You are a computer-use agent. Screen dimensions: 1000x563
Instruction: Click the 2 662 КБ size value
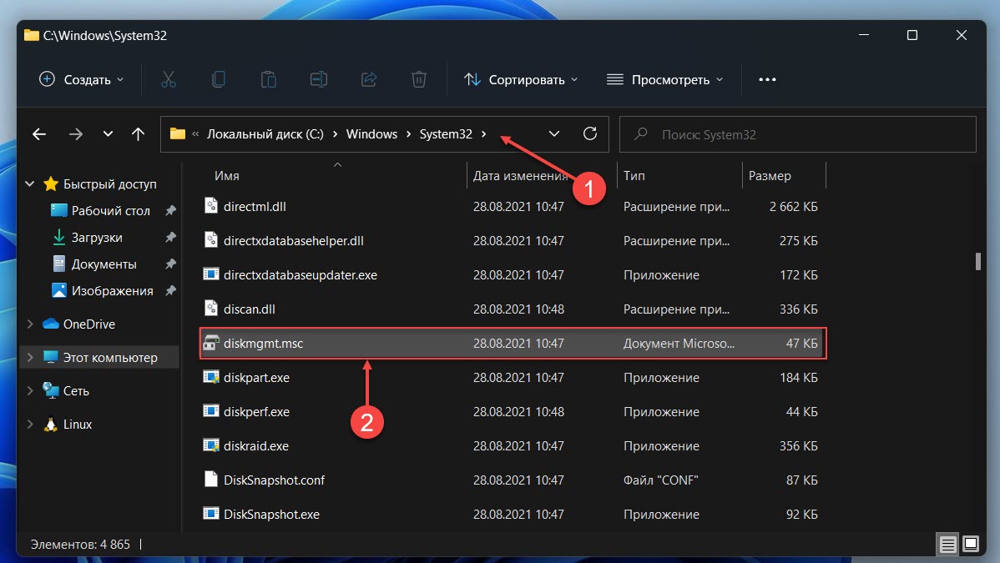[793, 207]
